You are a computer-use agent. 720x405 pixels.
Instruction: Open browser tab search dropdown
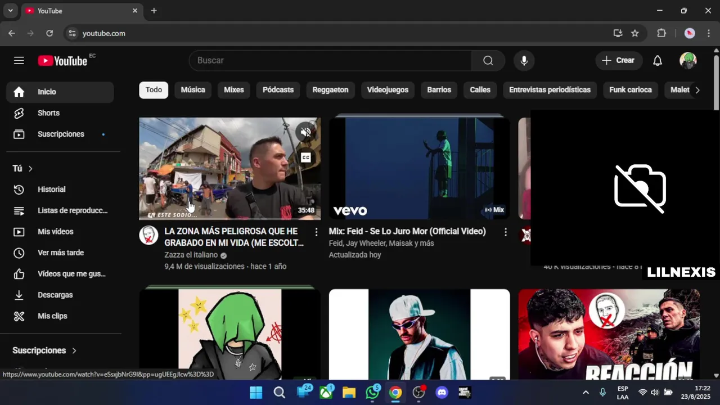click(x=10, y=11)
